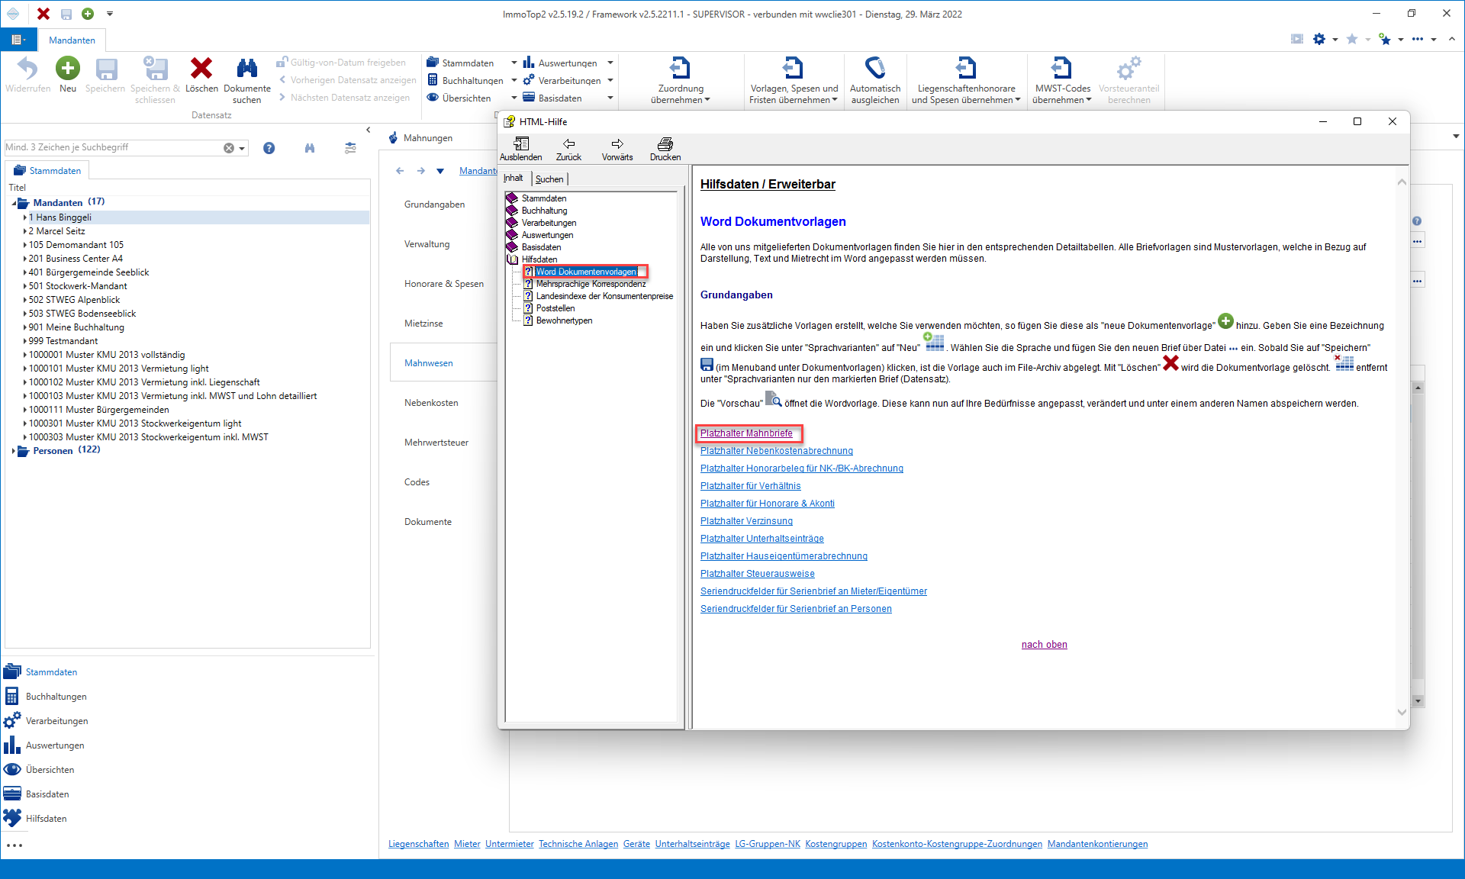Viewport: 1465px width, 879px height.
Task: Open the Stammdaten ribbon dropdown
Action: [514, 63]
